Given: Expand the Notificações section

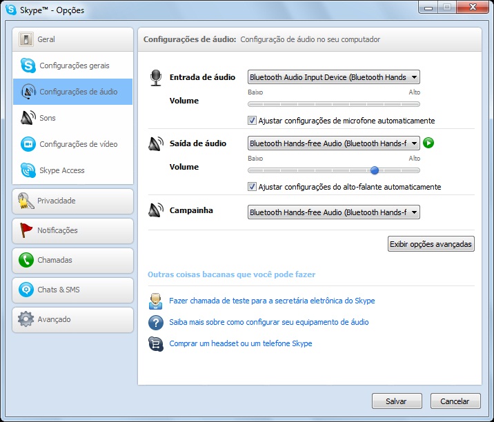Looking at the screenshot, I should [72, 230].
